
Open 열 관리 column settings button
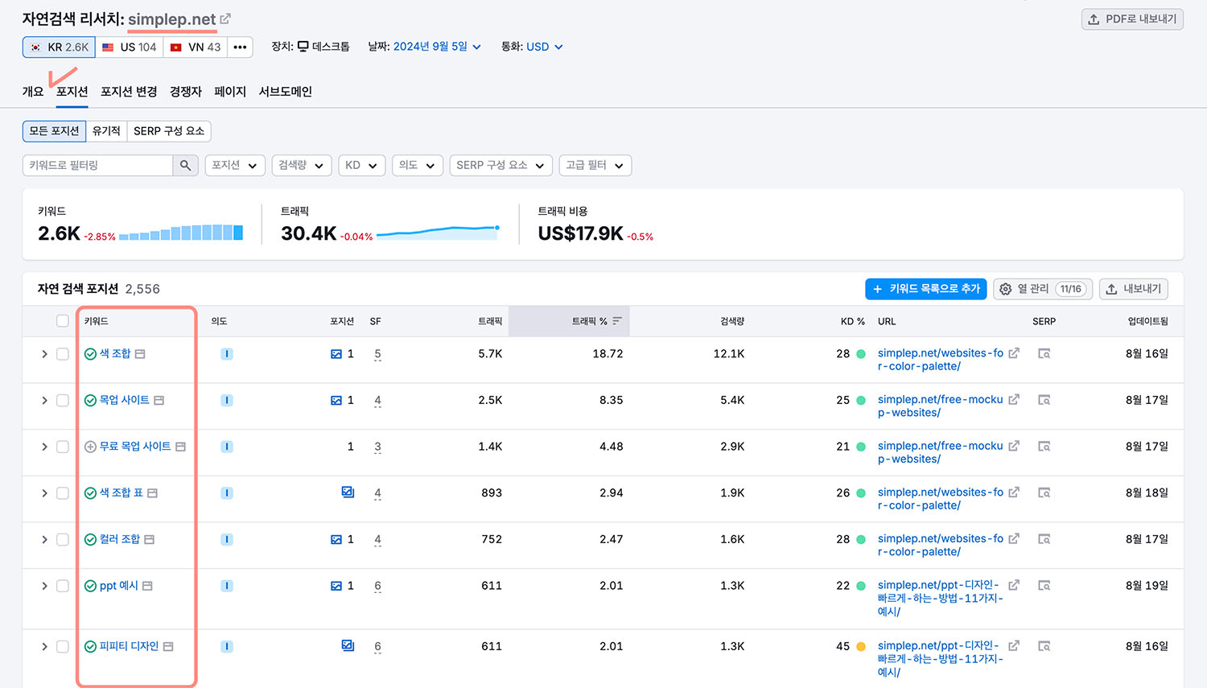1043,289
